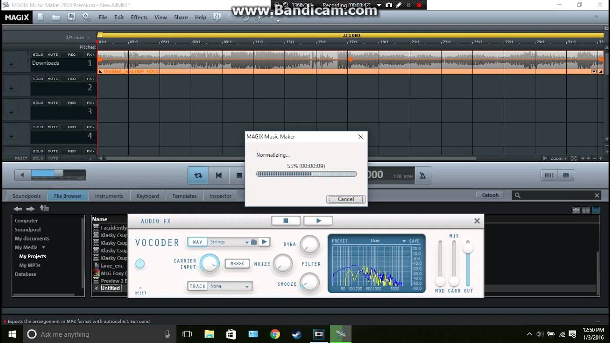Open the Effects menu

click(x=139, y=17)
